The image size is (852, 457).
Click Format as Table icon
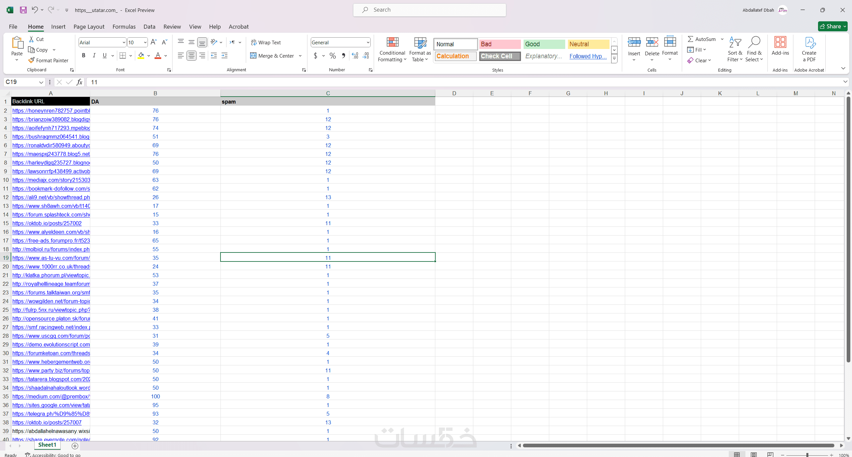coord(420,43)
